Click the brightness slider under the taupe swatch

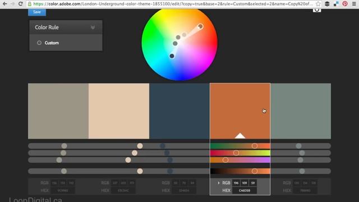tap(58, 171)
